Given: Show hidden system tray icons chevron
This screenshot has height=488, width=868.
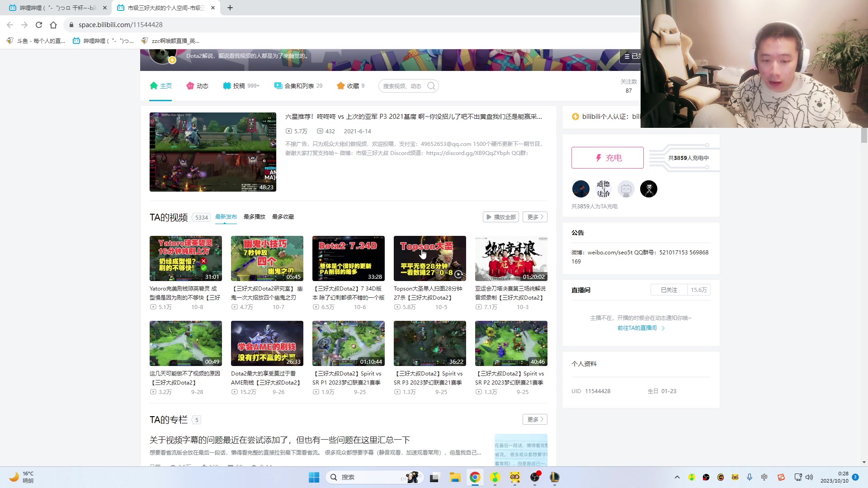Looking at the screenshot, I should point(677,477).
